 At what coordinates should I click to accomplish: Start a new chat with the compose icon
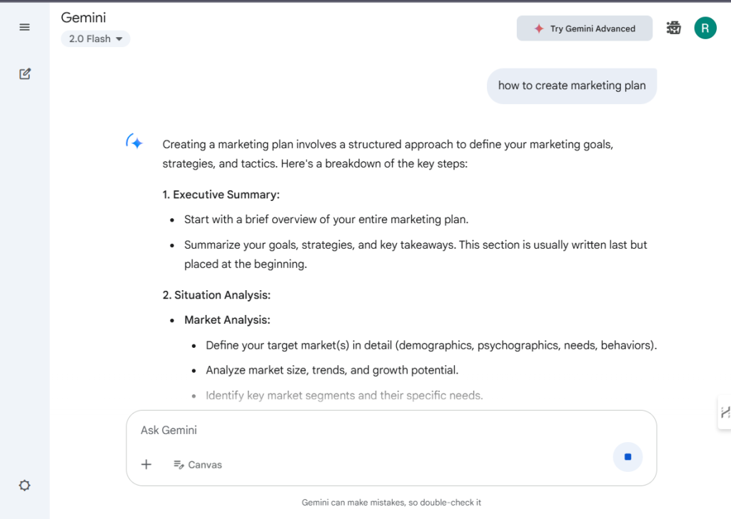[x=25, y=74]
